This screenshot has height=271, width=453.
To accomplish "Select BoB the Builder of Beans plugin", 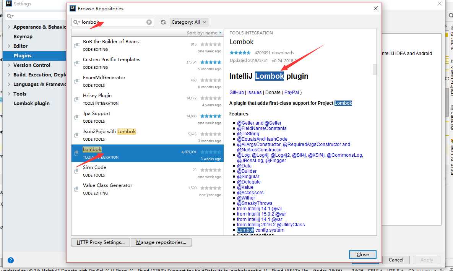I will (x=147, y=45).
